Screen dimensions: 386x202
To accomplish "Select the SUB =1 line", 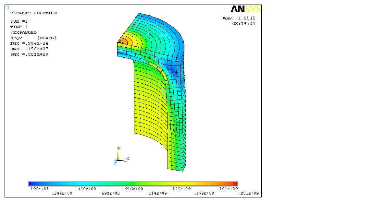I will click(x=19, y=21).
